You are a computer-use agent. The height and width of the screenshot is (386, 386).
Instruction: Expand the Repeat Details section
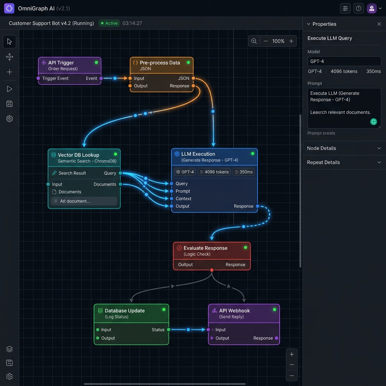[344, 162]
